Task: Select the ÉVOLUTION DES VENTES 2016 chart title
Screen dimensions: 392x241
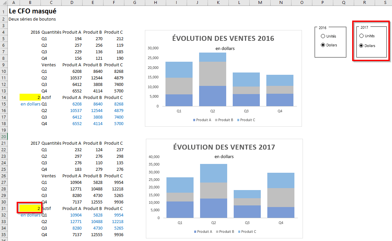Action: pos(223,38)
